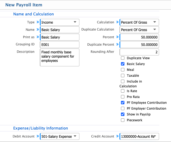This screenshot has width=171, height=142.
Task: Click the Print as text field
Action: point(59,37)
